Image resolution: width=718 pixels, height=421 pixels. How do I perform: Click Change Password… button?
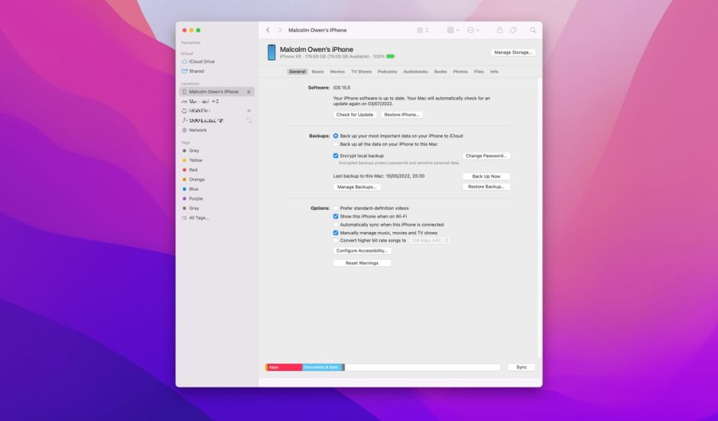487,156
